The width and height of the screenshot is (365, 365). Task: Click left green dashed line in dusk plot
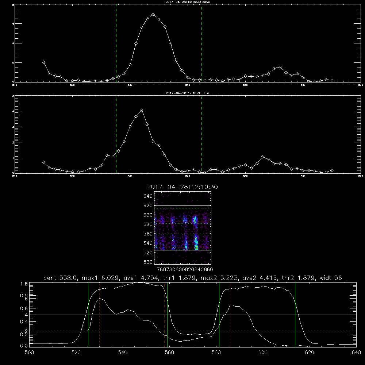116,134
